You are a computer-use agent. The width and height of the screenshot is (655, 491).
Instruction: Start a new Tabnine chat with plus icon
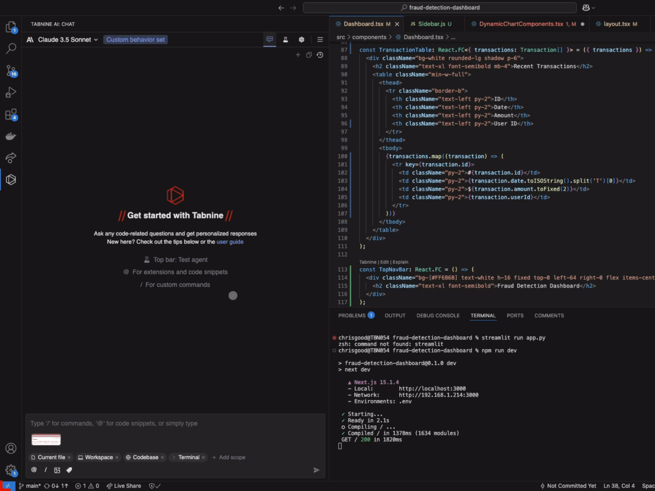[298, 55]
